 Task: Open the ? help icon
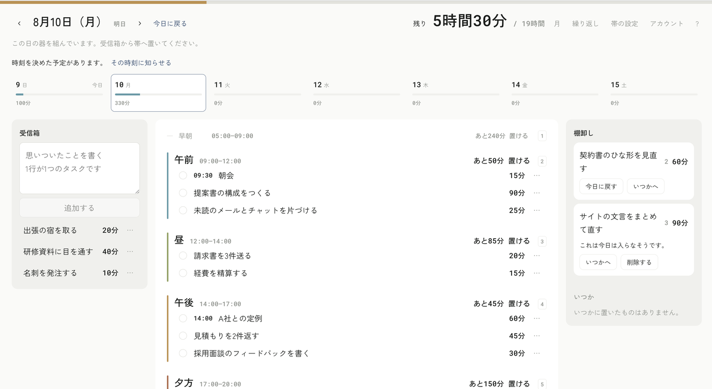697,23
